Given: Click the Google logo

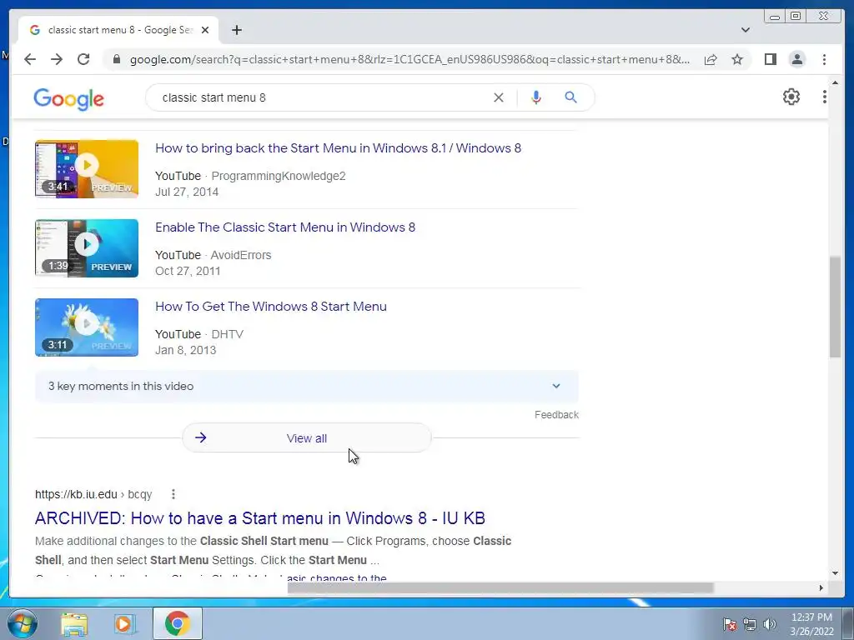Looking at the screenshot, I should pyautogui.click(x=68, y=98).
